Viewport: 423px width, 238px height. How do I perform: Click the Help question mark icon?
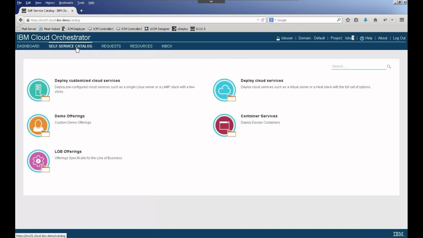362,38
